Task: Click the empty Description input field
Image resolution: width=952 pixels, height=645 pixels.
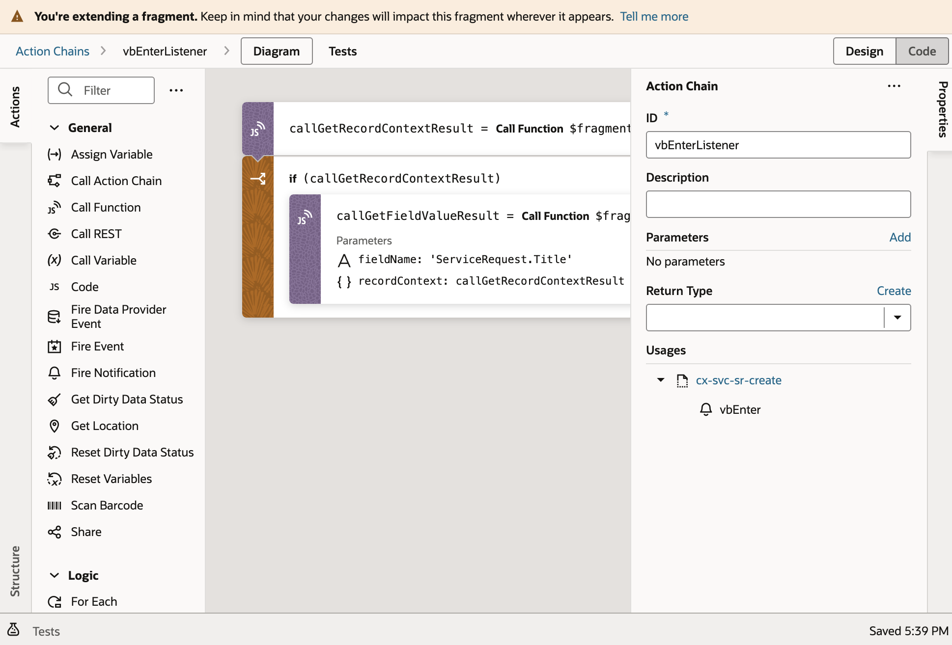Action: pyautogui.click(x=778, y=204)
